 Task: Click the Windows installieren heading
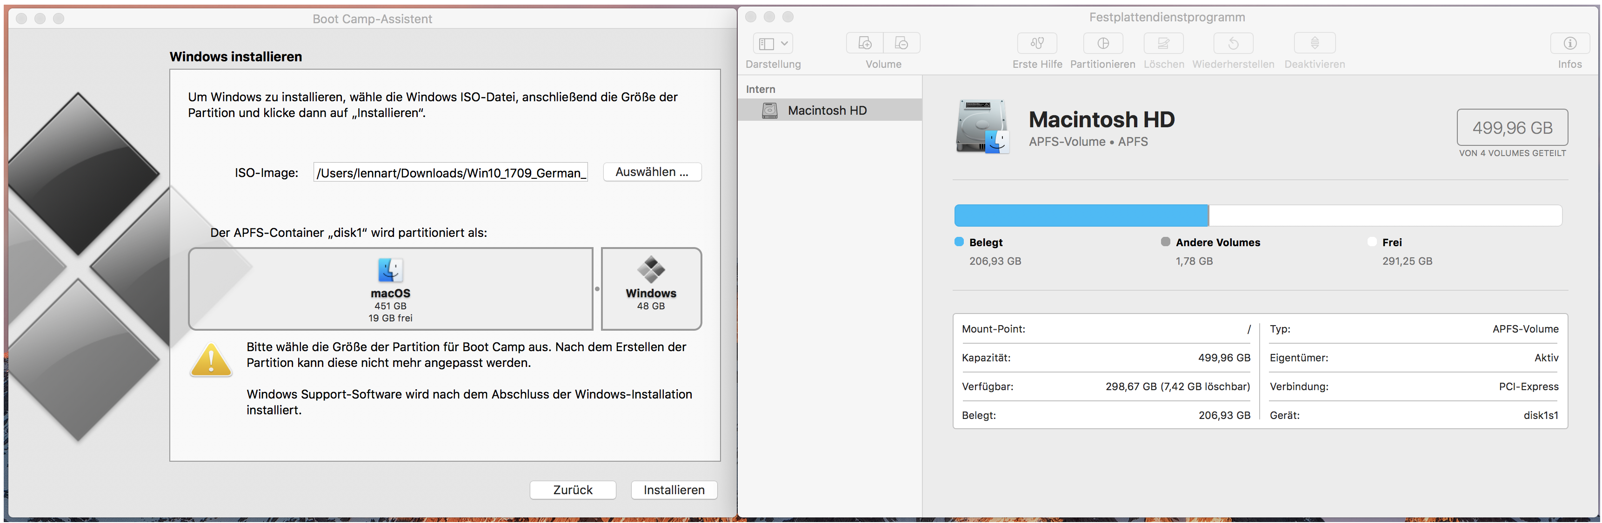(x=236, y=57)
